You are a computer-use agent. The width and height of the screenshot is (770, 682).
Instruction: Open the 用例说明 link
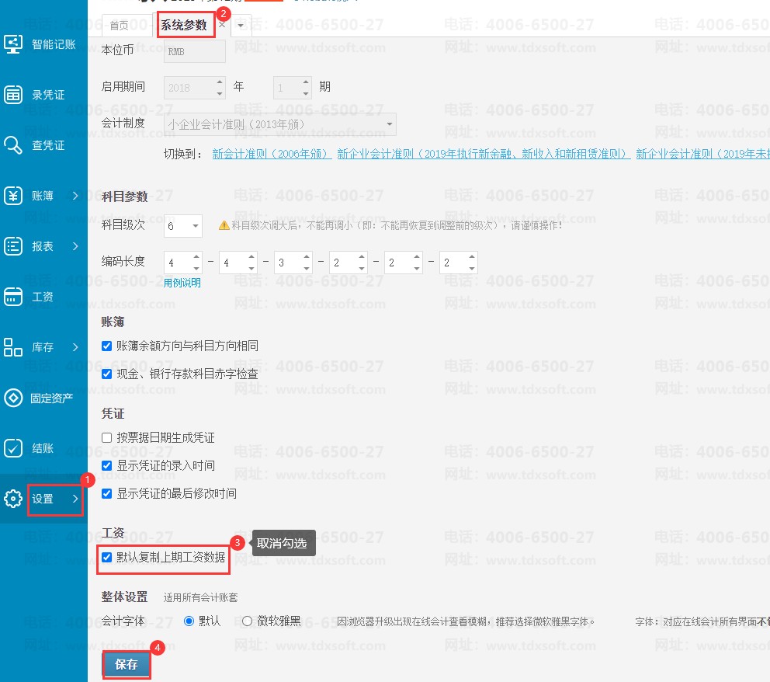(182, 283)
